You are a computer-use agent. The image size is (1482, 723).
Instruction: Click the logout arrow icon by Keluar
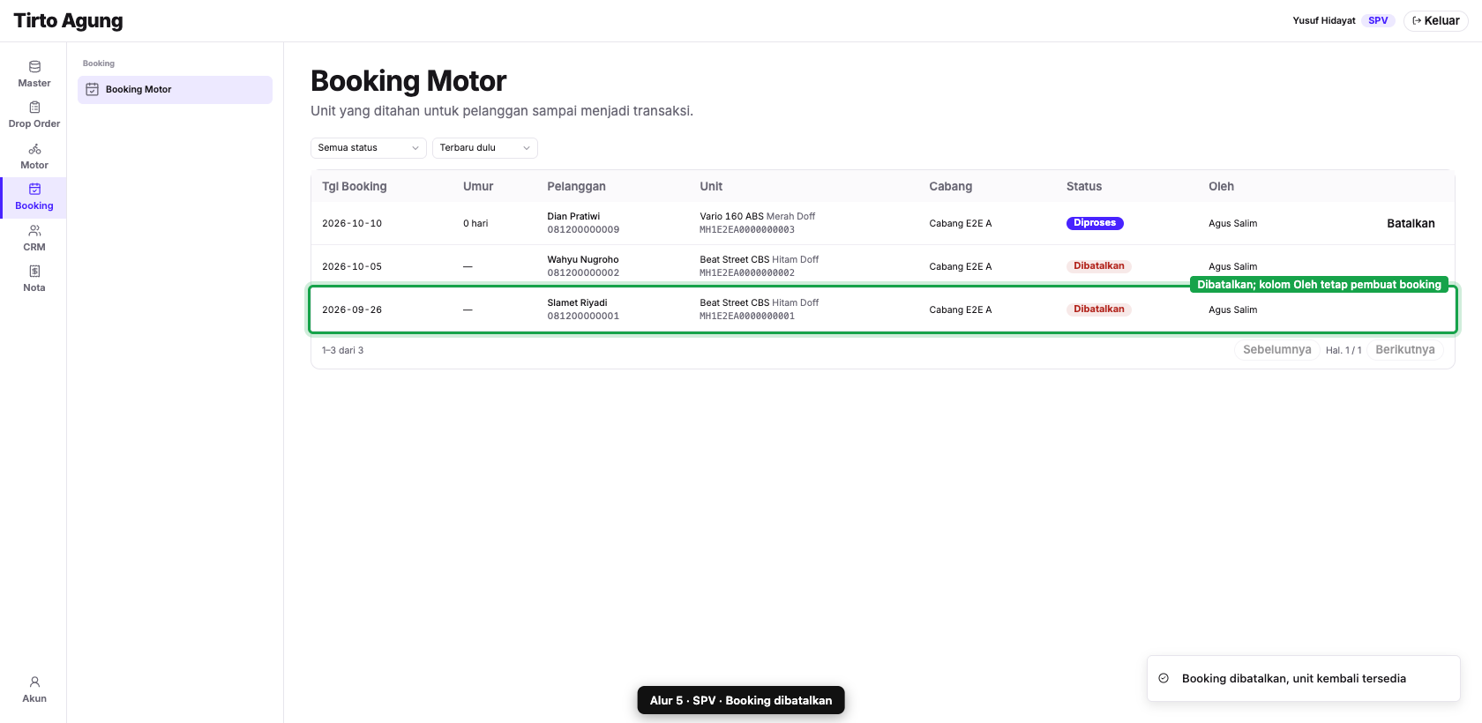(1417, 20)
